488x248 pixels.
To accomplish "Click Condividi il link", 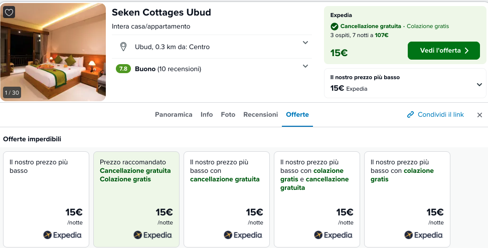I will 441,115.
